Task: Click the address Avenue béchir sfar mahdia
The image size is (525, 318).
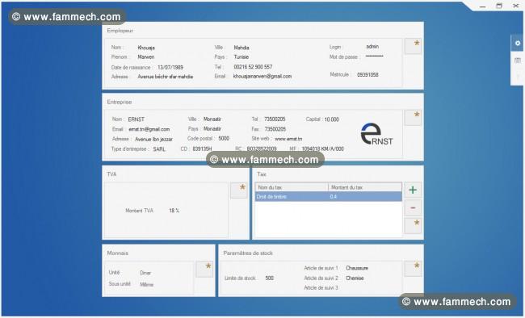Action: click(x=166, y=77)
